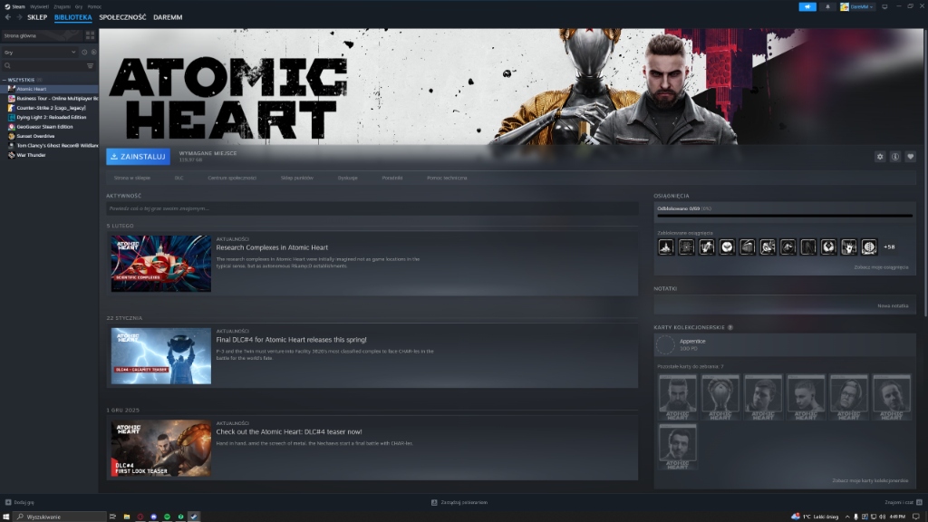Click the last locked achievement icon

tap(869, 247)
